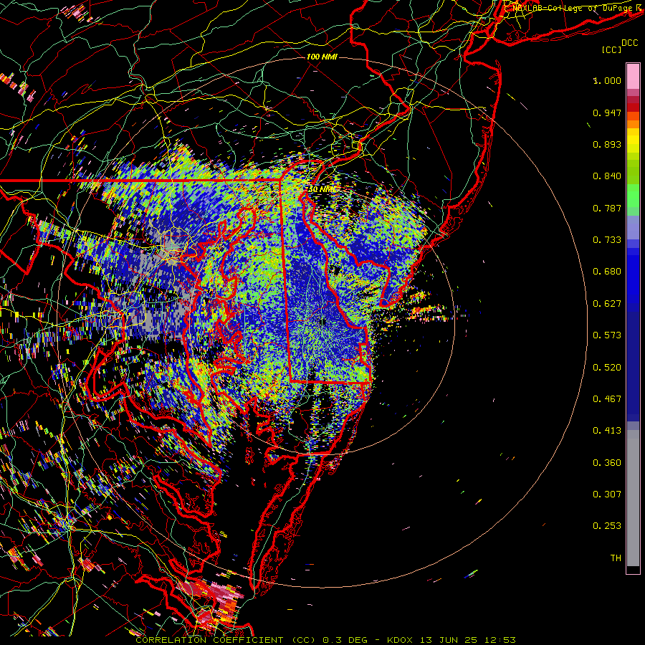Click the [CC] label above the color scale
645x645 pixels.
(611, 49)
